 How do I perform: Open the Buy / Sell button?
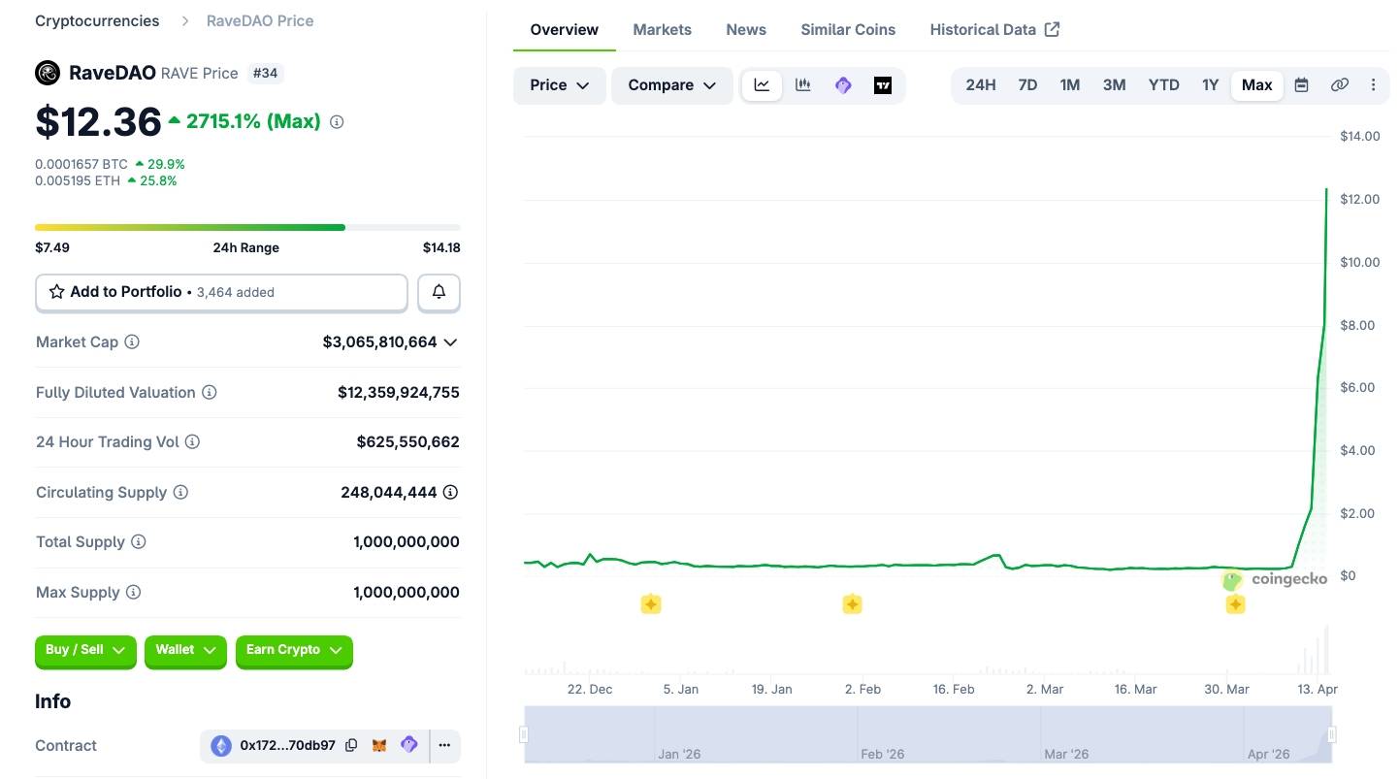tap(84, 650)
